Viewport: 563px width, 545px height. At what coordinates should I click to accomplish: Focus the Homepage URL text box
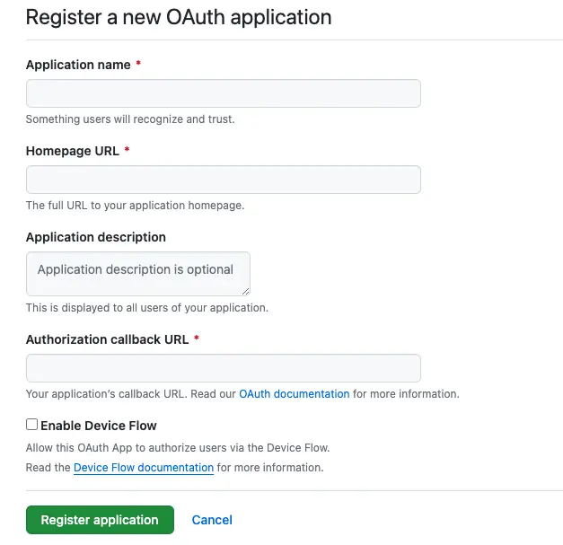point(223,180)
